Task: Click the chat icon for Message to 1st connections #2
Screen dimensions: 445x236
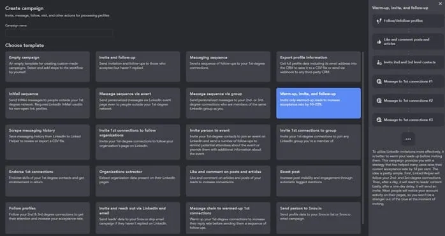Action: click(x=379, y=101)
